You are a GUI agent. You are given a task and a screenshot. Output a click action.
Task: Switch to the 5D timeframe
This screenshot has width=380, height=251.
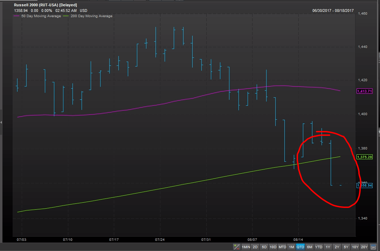coord(263,247)
